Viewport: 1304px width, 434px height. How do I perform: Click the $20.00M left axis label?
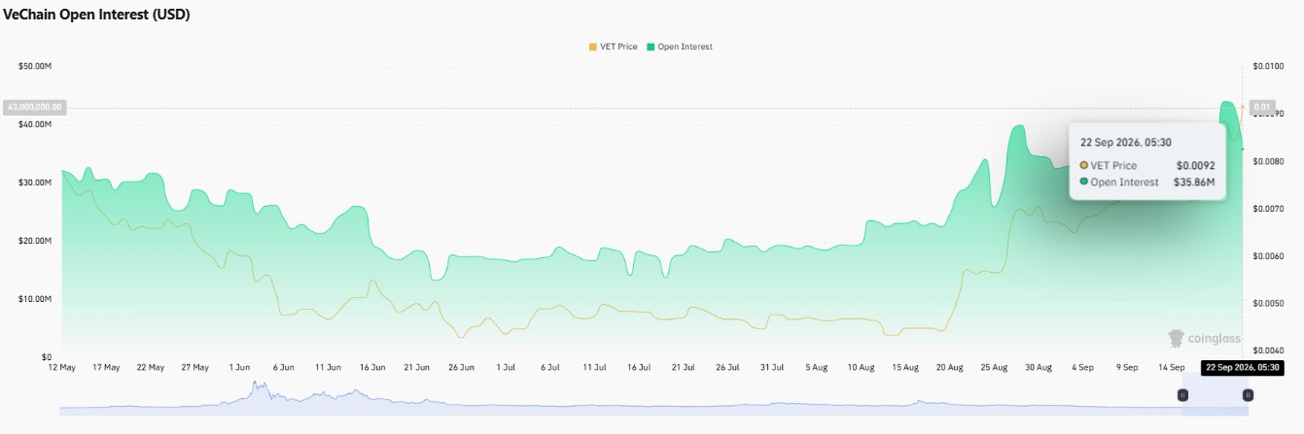35,241
